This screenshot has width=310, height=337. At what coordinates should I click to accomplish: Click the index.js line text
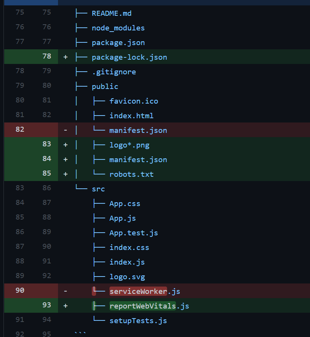point(127,262)
